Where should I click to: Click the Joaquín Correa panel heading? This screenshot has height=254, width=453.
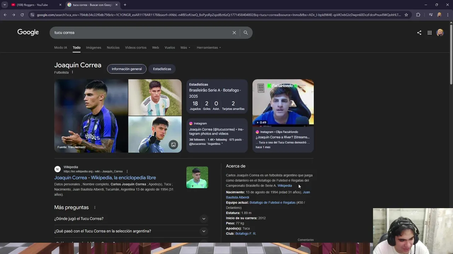click(x=78, y=65)
